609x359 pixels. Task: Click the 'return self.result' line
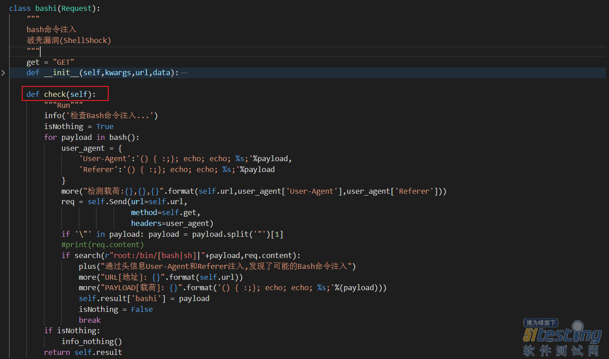click(83, 352)
